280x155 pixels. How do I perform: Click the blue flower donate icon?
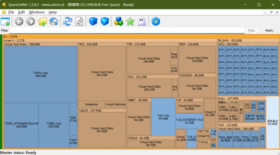156,21
